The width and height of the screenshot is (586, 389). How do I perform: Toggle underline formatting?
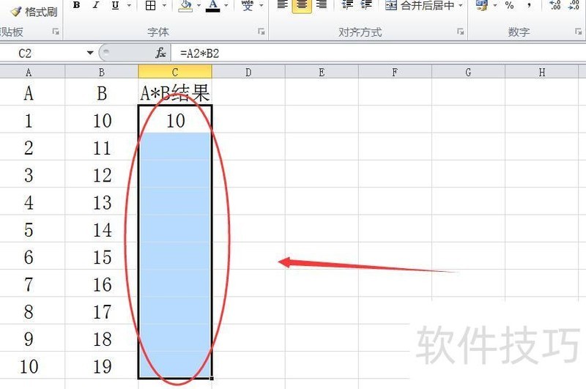115,5
